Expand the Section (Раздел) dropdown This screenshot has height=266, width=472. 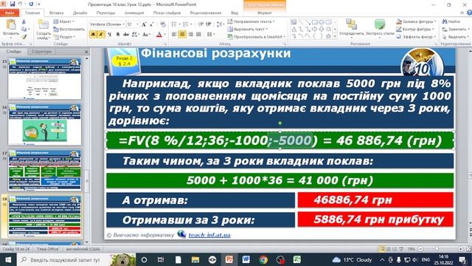point(63,36)
